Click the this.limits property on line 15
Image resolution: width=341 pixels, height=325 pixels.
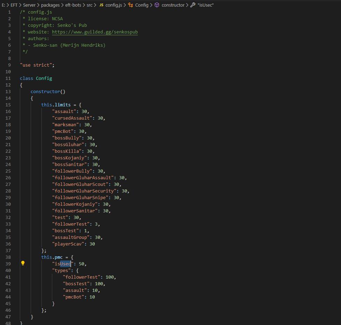[x=56, y=105]
